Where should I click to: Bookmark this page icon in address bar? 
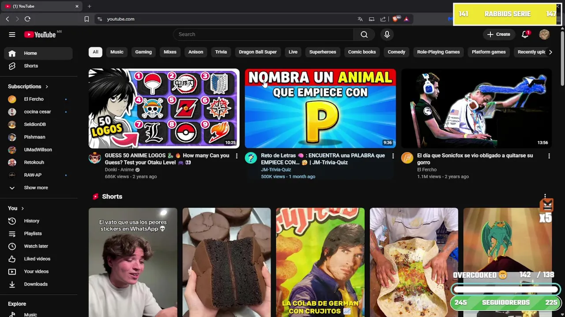point(87,19)
